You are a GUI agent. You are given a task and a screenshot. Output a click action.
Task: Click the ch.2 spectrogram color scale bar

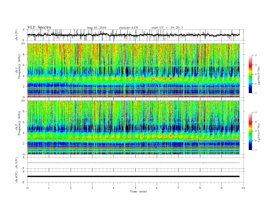(250, 131)
